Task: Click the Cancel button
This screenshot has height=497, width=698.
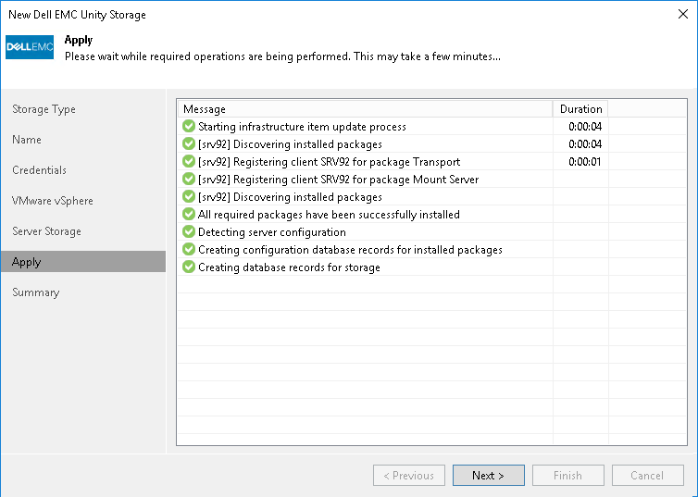Action: (648, 475)
